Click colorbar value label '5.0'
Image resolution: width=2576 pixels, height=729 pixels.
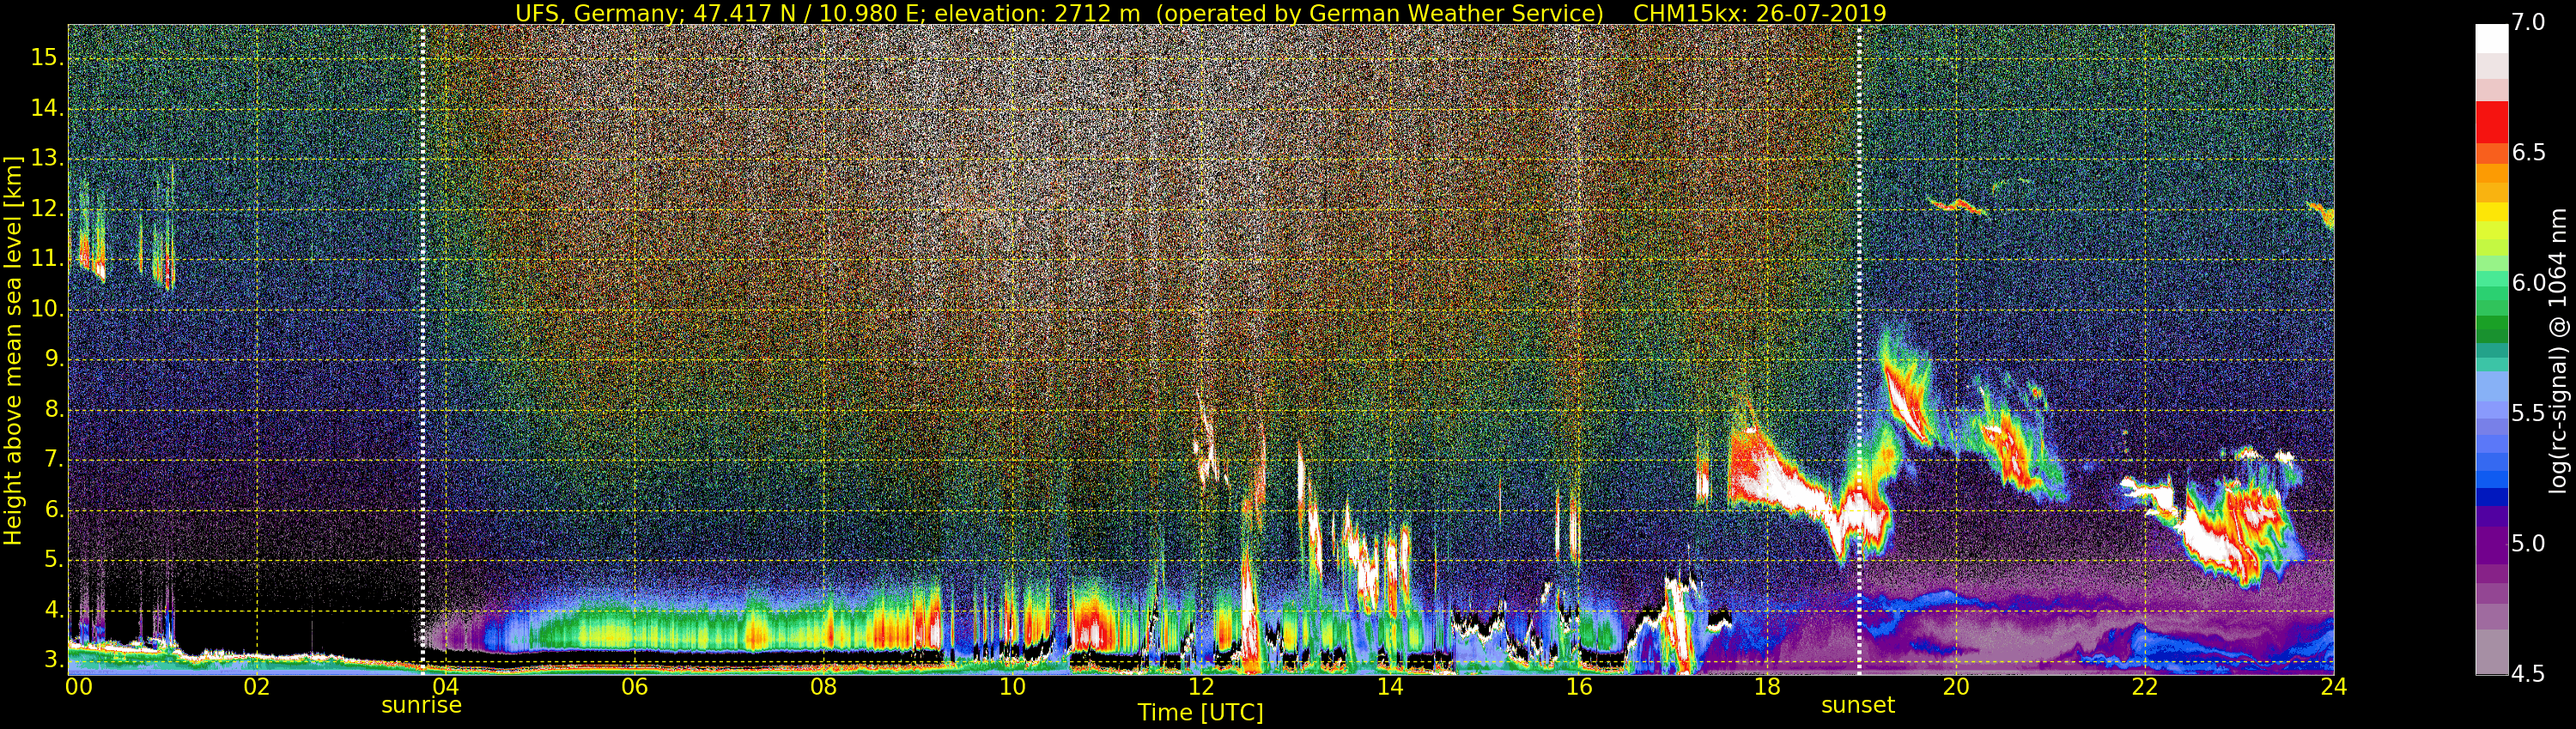[2529, 543]
